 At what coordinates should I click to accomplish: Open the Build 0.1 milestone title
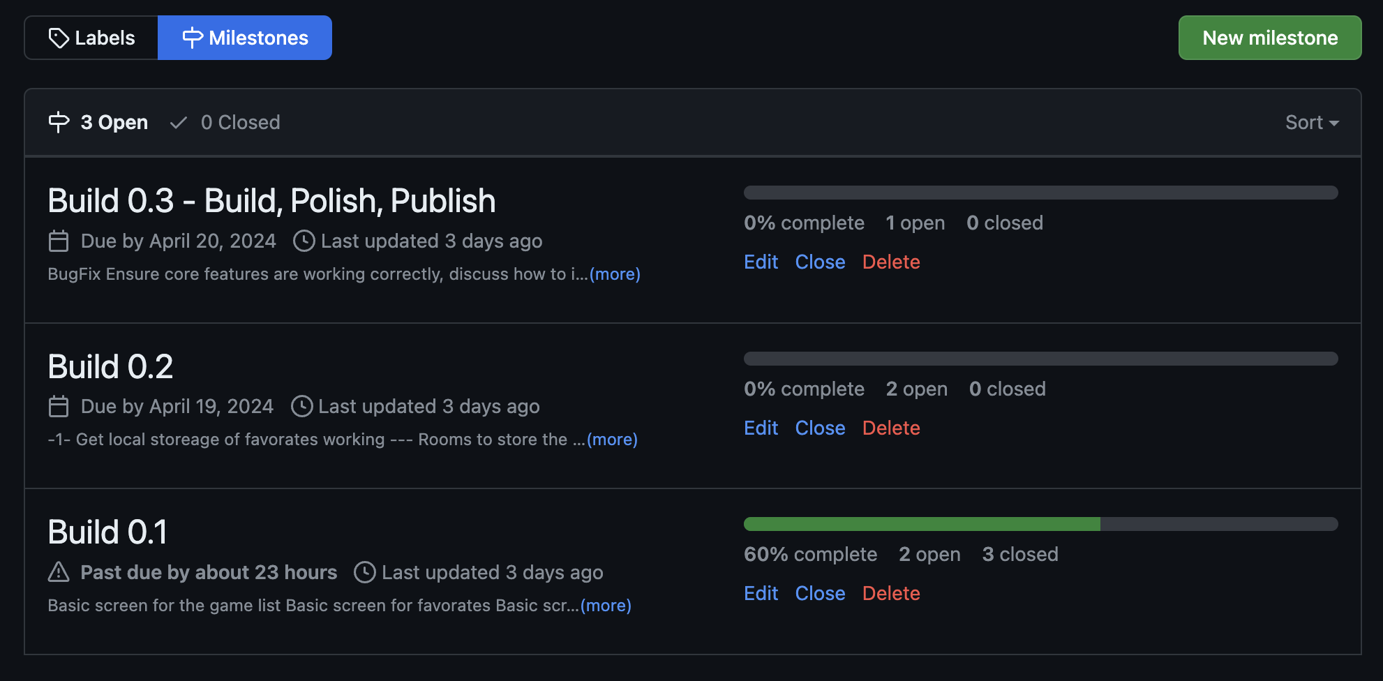(x=107, y=532)
